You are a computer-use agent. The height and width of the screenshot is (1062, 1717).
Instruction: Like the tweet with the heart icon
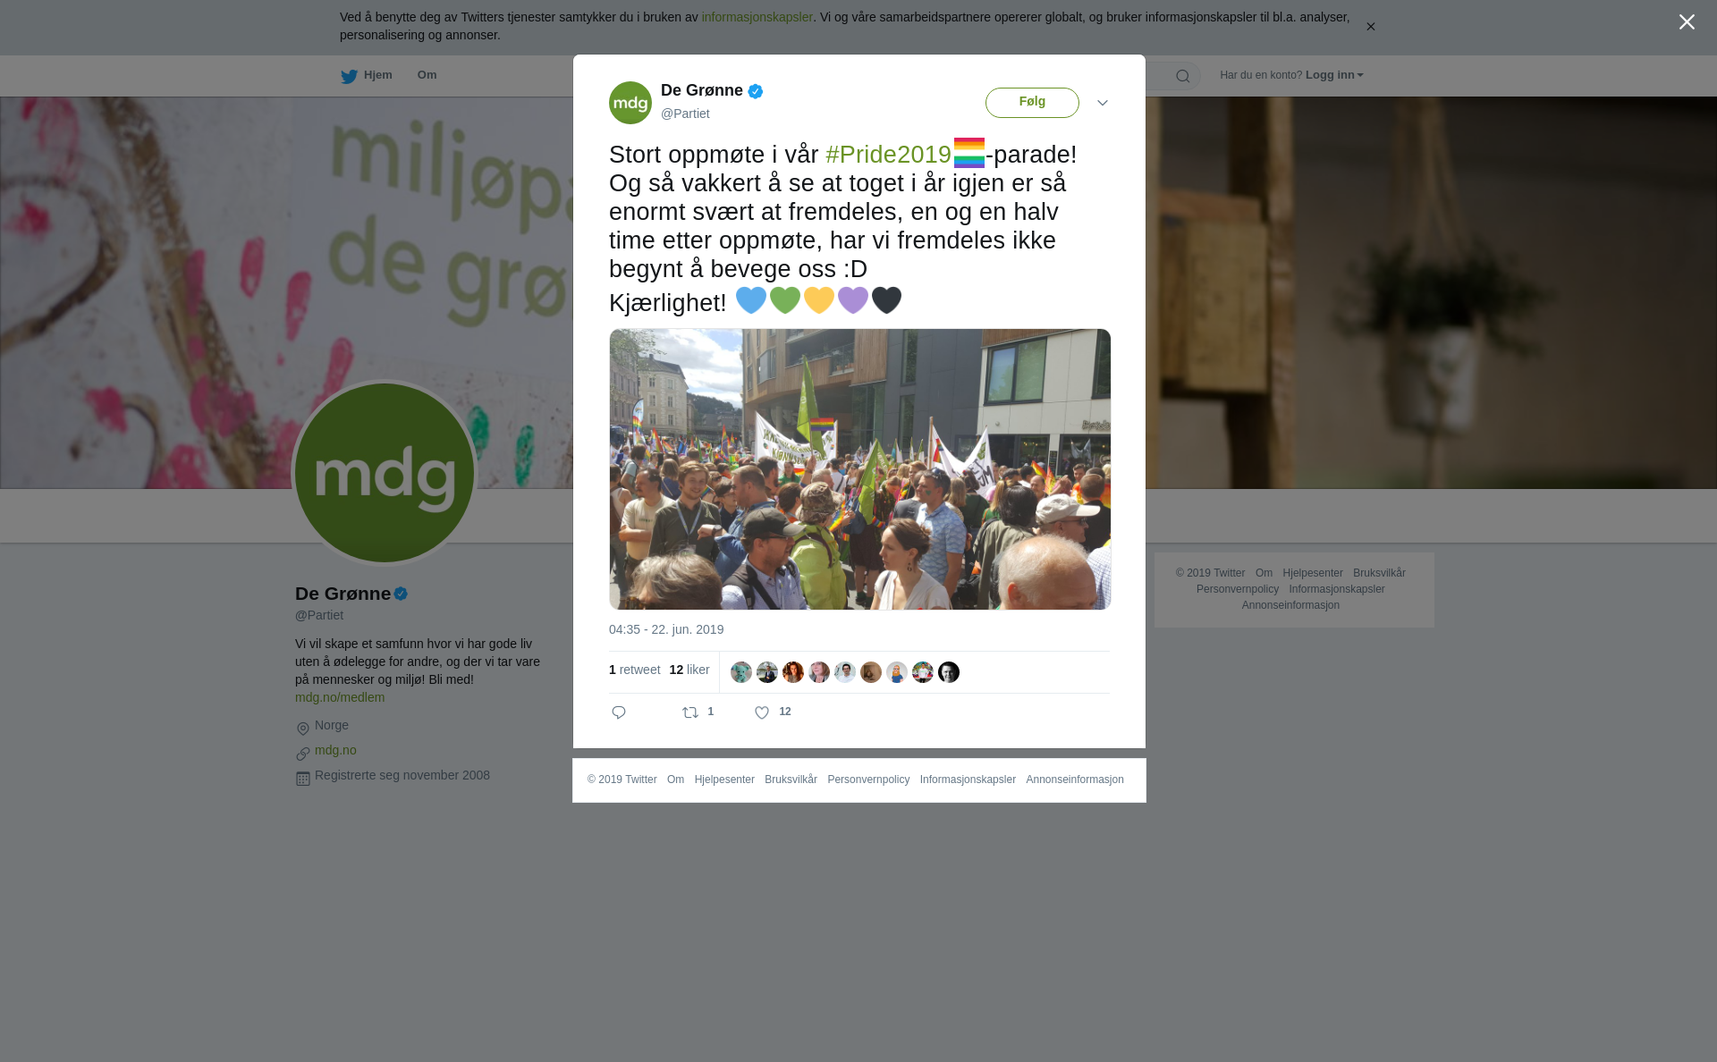click(x=762, y=712)
